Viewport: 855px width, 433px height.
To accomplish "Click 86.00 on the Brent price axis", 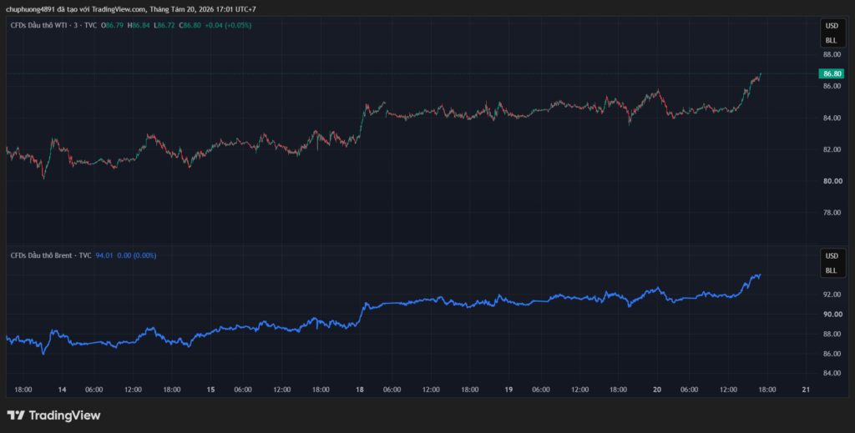I will (x=832, y=354).
